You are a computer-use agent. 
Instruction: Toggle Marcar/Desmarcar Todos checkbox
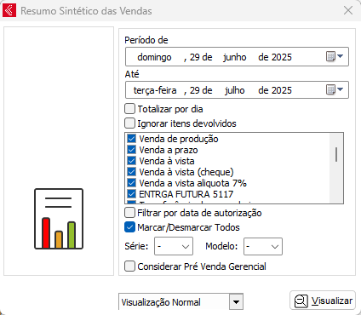[x=129, y=227]
